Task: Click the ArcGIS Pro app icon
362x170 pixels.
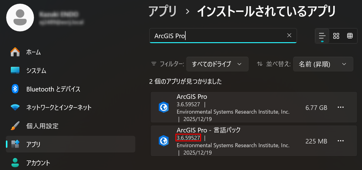Action: [x=163, y=107]
